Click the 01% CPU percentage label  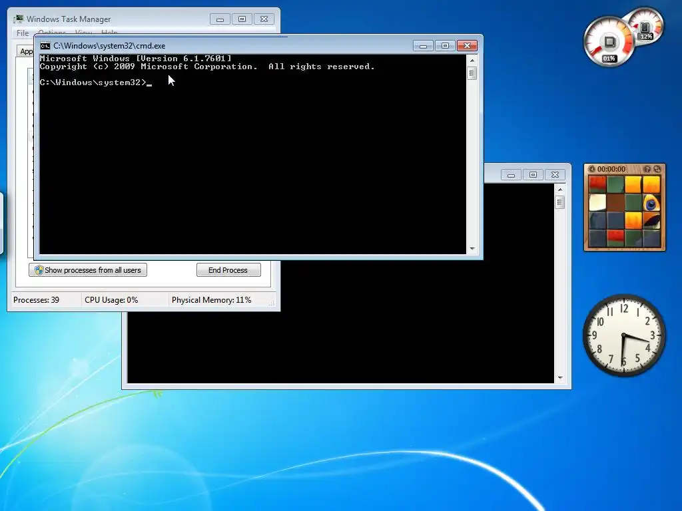[x=609, y=59]
